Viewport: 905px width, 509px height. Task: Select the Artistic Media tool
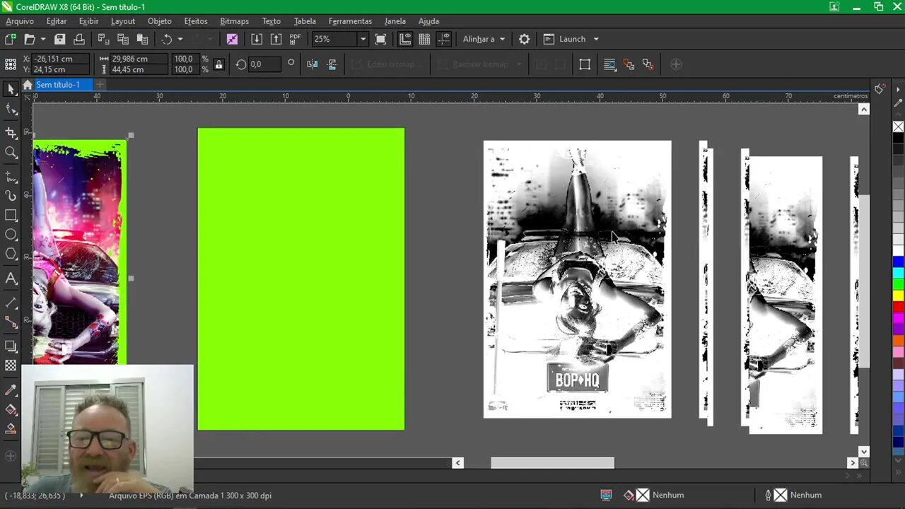[11, 196]
